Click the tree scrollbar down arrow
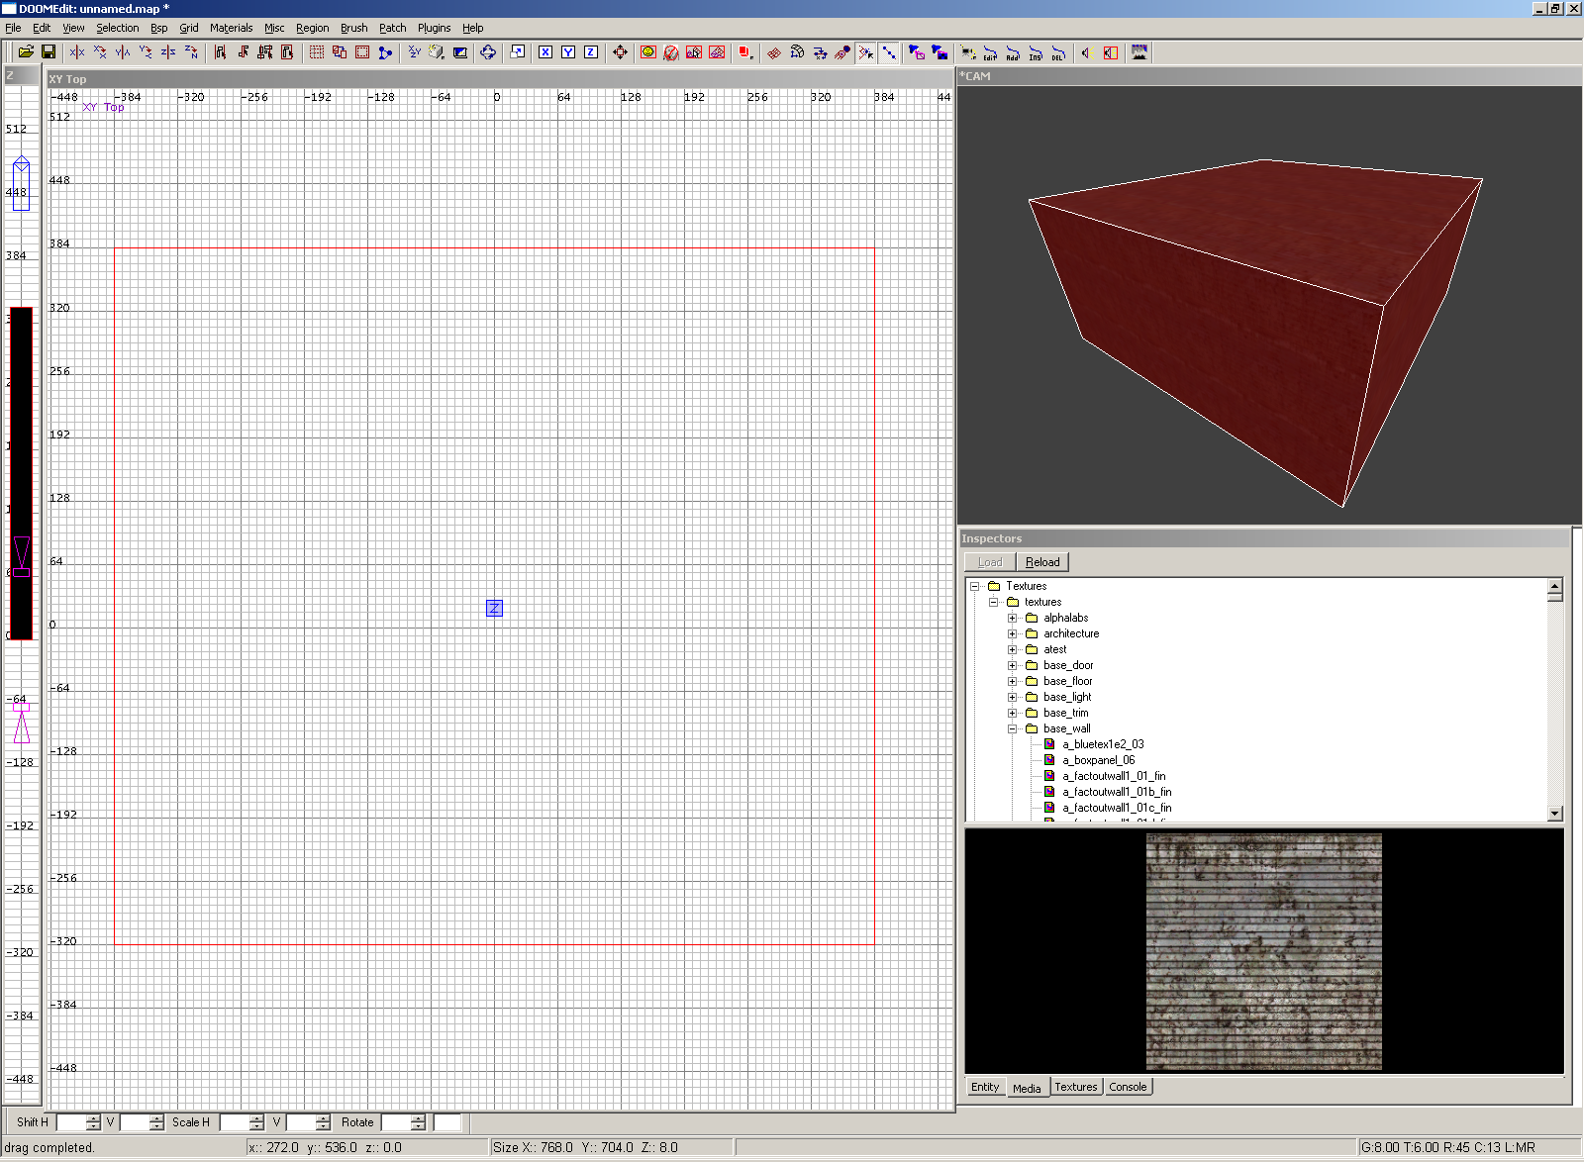The height and width of the screenshot is (1162, 1584). tap(1554, 814)
